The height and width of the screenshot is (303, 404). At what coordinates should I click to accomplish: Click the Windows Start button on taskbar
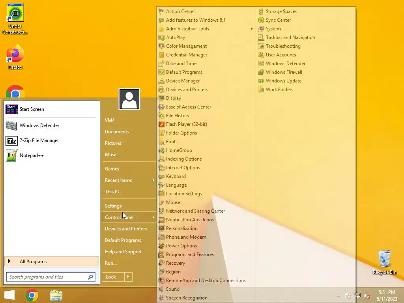9,295
